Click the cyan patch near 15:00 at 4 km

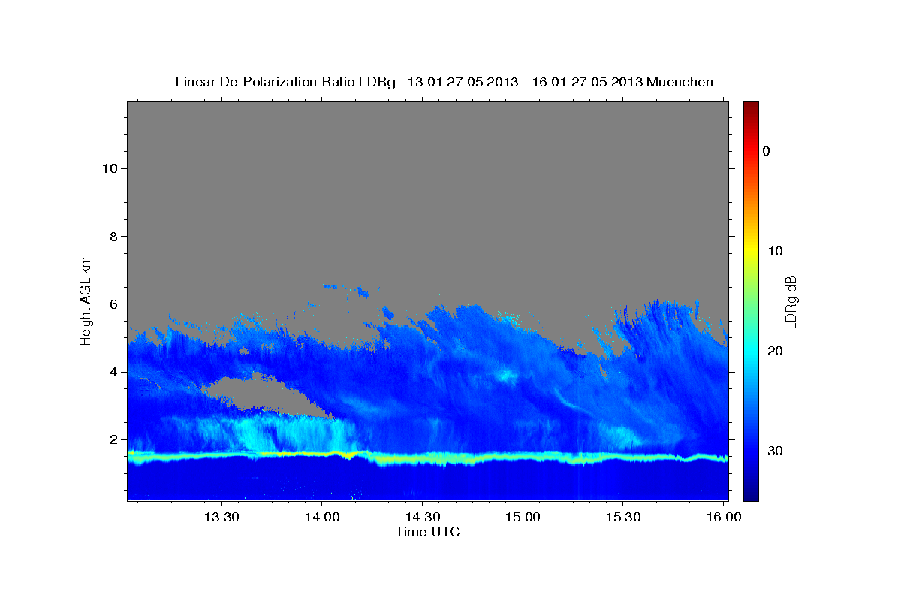505,375
